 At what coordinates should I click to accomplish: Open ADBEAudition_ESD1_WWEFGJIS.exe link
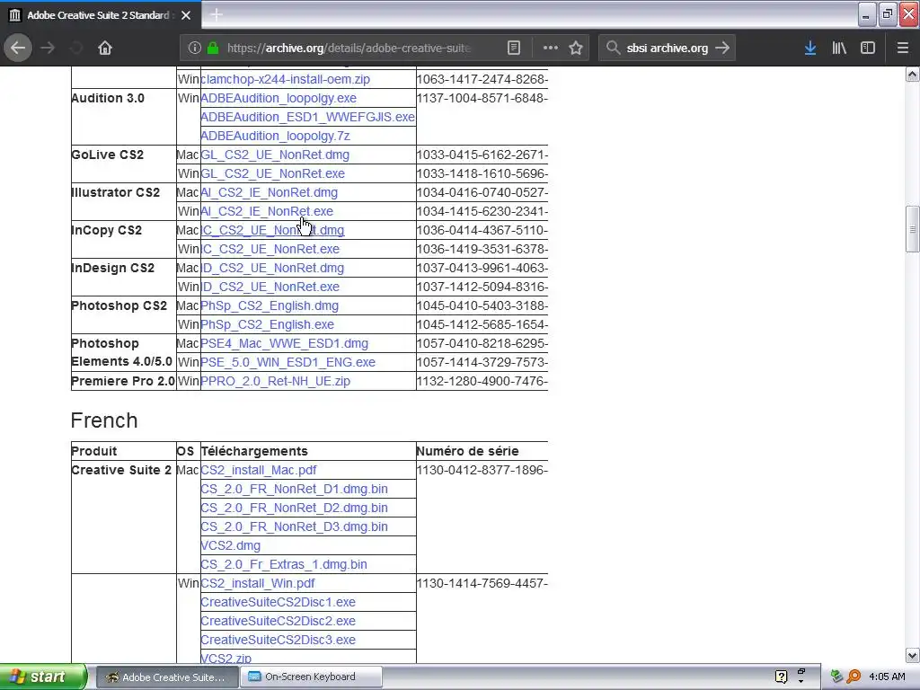[307, 117]
